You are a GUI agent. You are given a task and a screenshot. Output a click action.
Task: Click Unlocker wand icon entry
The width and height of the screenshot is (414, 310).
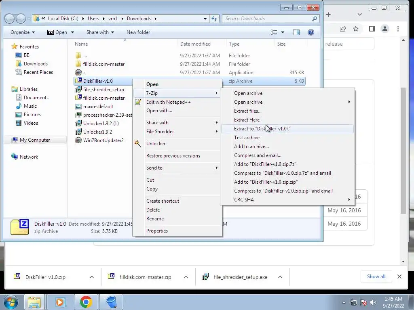(x=177, y=144)
